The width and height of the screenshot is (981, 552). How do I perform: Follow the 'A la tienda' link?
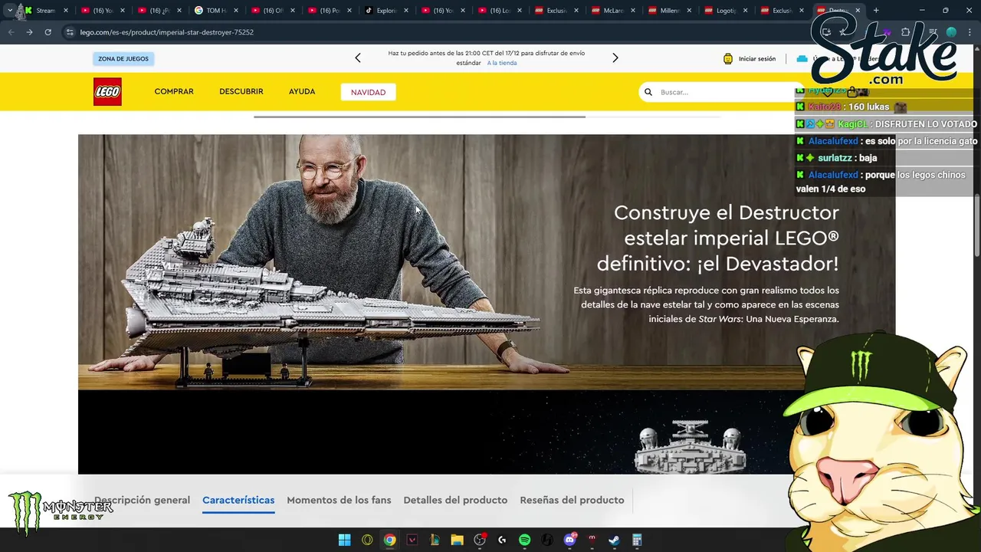click(x=502, y=63)
